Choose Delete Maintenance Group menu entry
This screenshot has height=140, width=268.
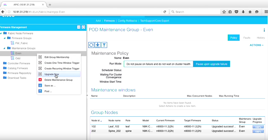click(x=59, y=80)
